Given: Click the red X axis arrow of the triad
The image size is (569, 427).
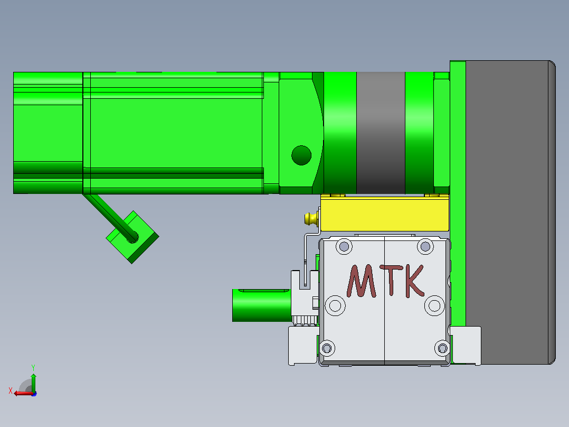Looking at the screenshot, I should (24, 393).
